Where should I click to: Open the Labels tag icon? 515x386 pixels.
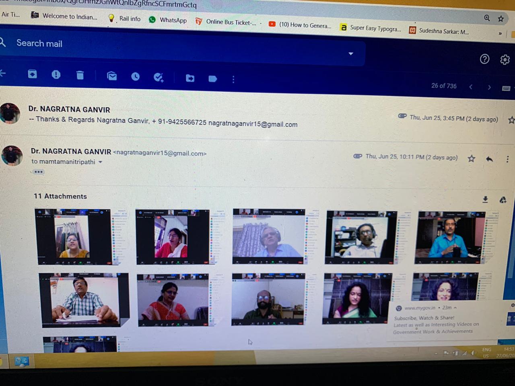click(213, 79)
